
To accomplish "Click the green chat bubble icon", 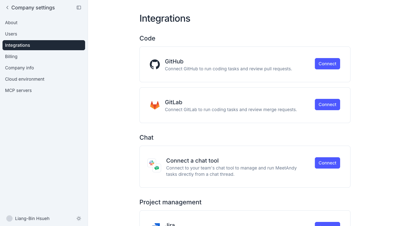I will pos(157,168).
